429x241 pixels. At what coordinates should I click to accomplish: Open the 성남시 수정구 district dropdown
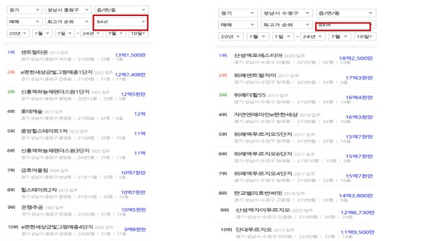[287, 13]
